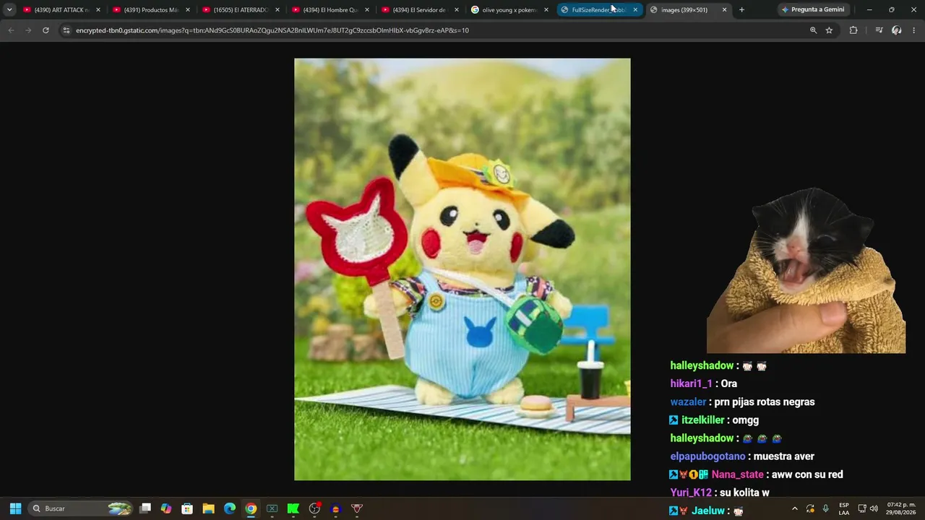The image size is (925, 520).
Task: Click the username Nana_state in chat
Action: click(x=737, y=474)
